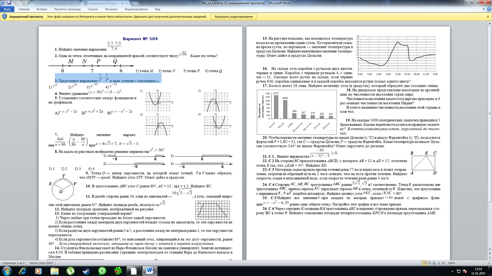This screenshot has width=492, height=276.
Task: Click the Show Desktop strip at taskbar end
Action: (490, 271)
